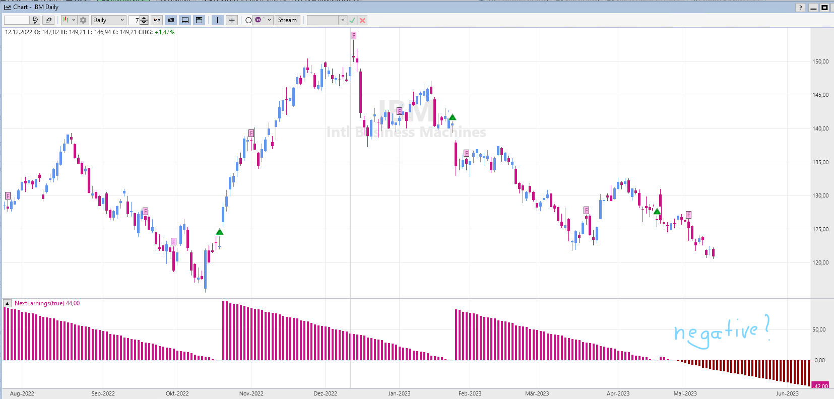
Task: Take a chart snapshot with camera icon
Action: click(x=171, y=20)
